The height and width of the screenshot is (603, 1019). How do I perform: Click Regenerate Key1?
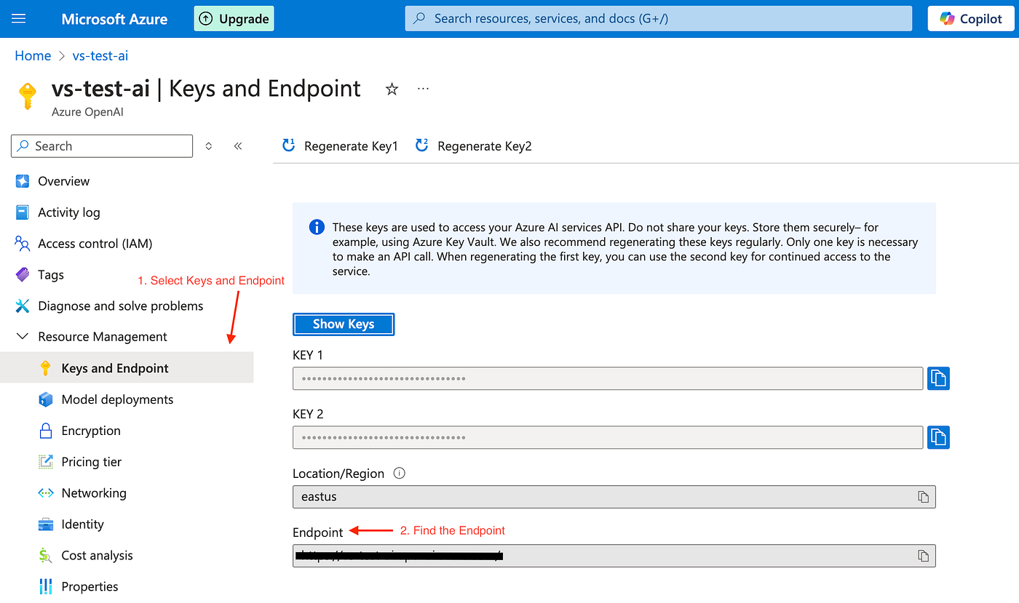click(340, 146)
